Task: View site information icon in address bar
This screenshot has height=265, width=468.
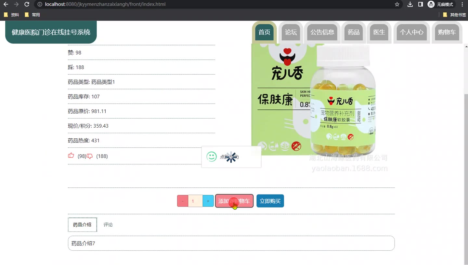Action: coord(40,4)
